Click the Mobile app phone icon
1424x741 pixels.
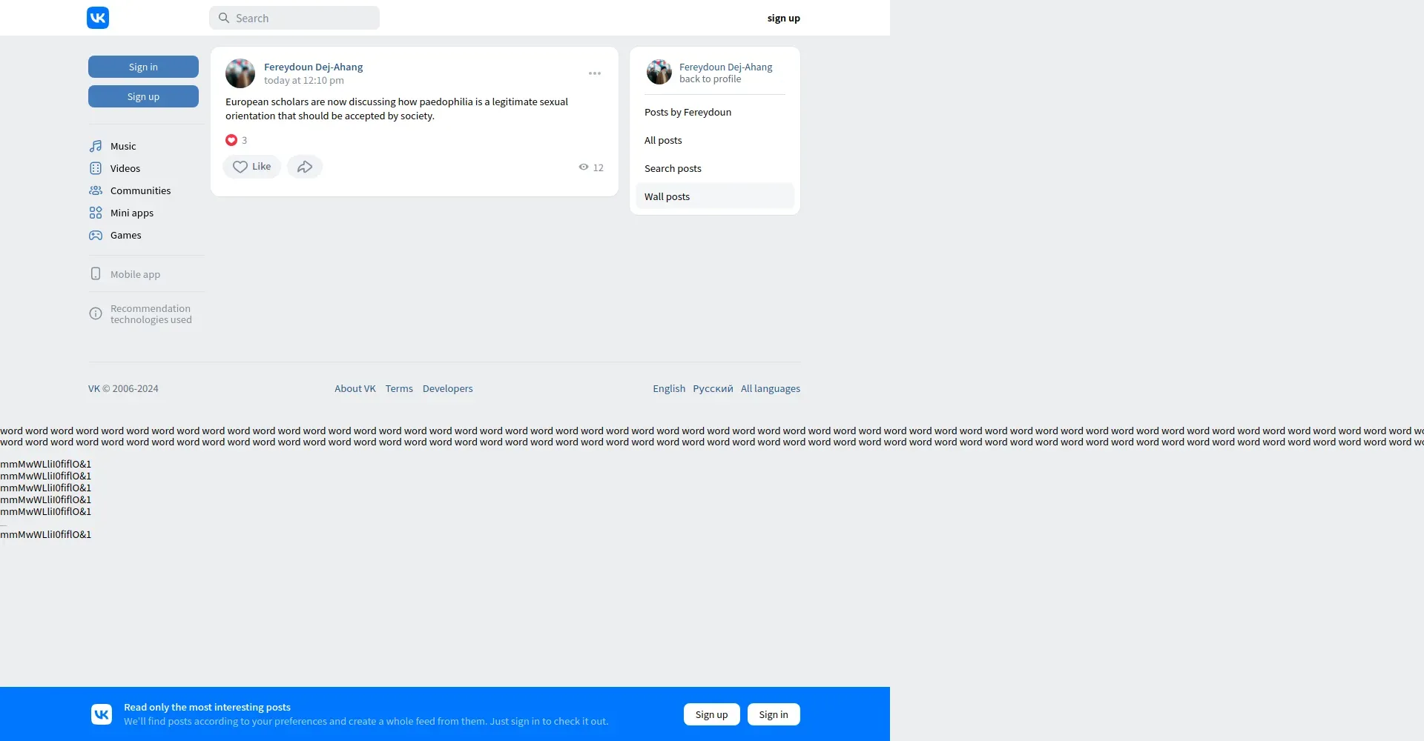click(96, 273)
